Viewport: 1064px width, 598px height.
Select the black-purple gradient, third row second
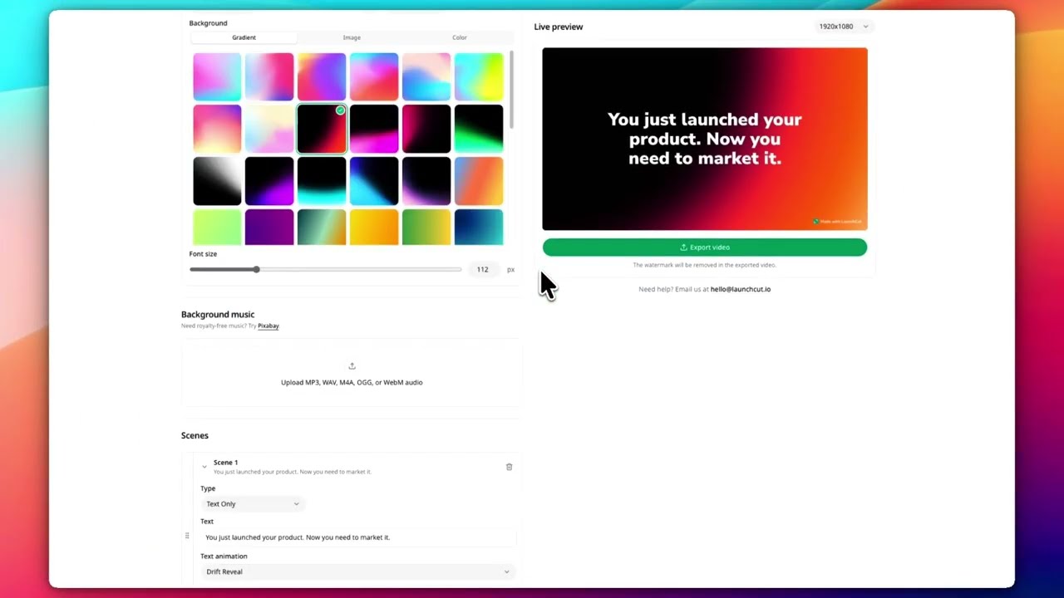coord(269,181)
